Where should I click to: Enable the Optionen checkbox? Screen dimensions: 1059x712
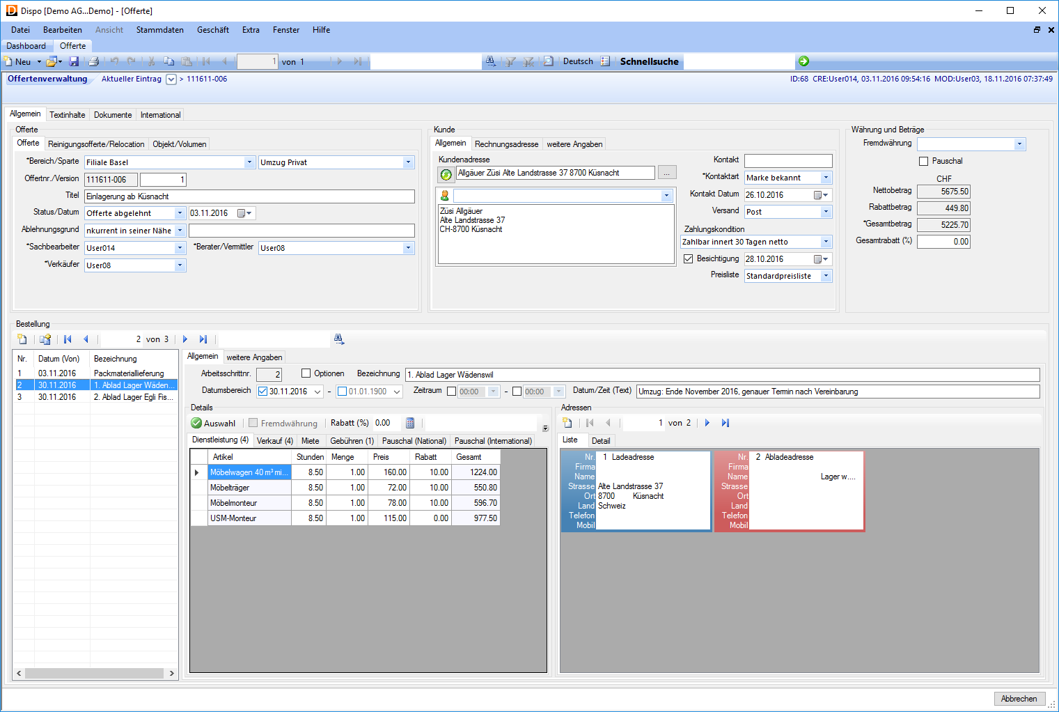pos(306,373)
